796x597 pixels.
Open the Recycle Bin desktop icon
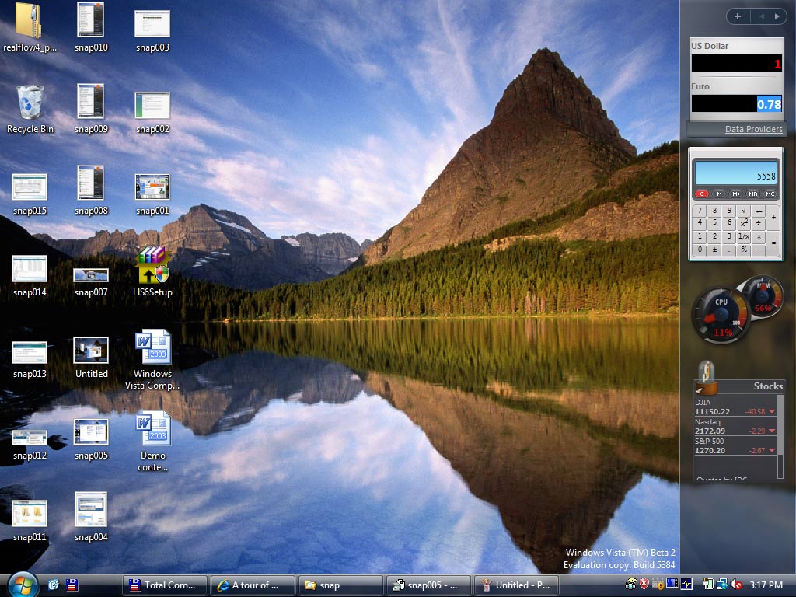[x=30, y=103]
